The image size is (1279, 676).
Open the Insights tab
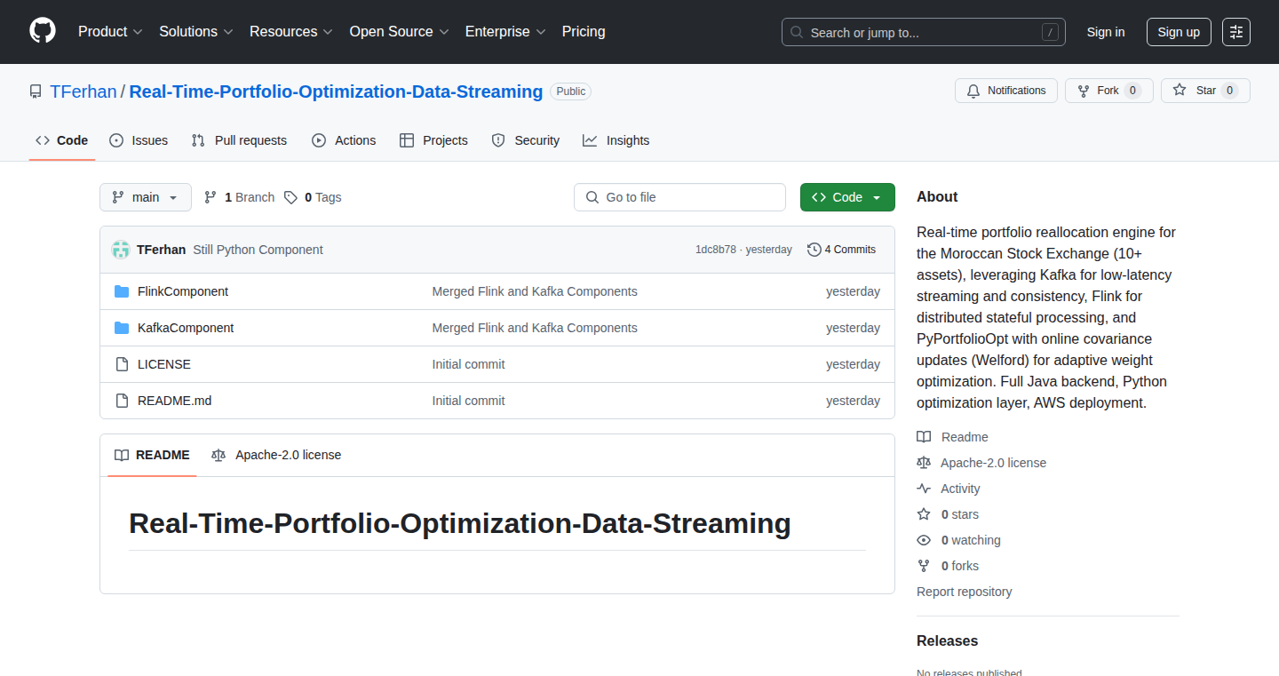616,140
